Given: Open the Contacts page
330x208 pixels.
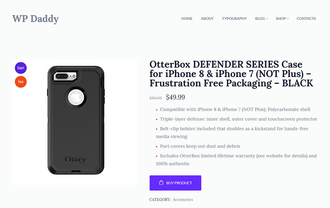Looking at the screenshot, I should point(306,19).
